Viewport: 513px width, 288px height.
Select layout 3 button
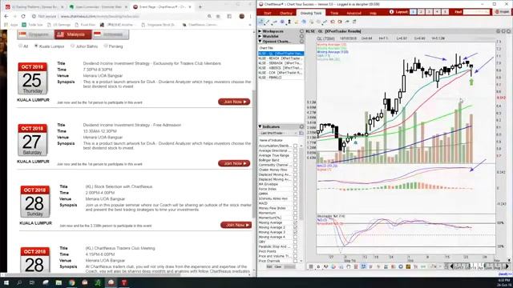[429, 12]
